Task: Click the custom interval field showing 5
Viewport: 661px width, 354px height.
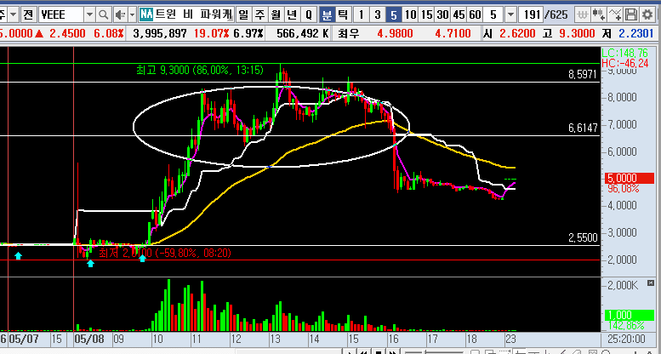Action: click(493, 15)
